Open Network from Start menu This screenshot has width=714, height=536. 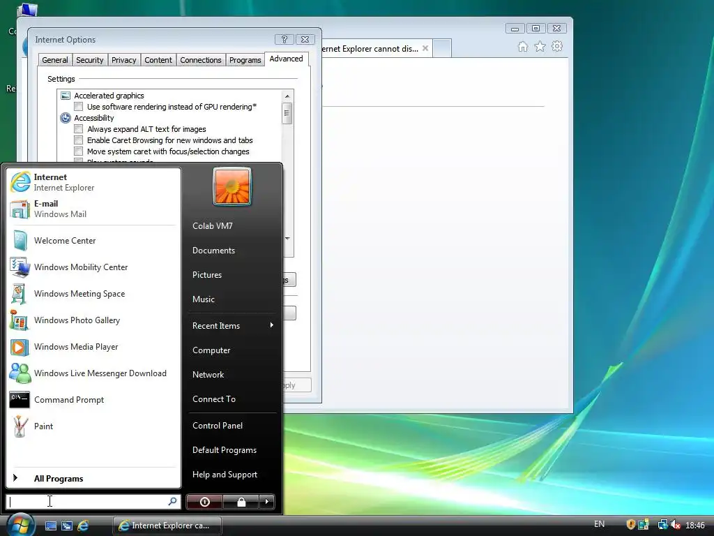coord(232,375)
